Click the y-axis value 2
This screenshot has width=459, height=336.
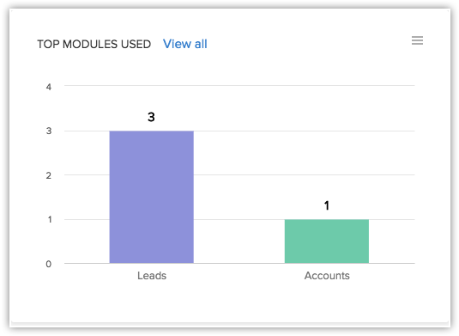pos(49,175)
